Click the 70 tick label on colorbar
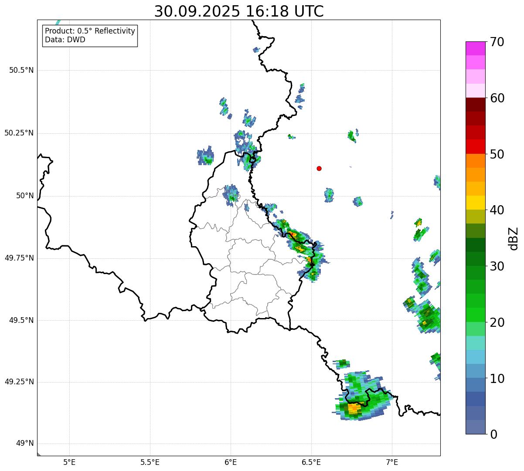The image size is (524, 471). 497,42
